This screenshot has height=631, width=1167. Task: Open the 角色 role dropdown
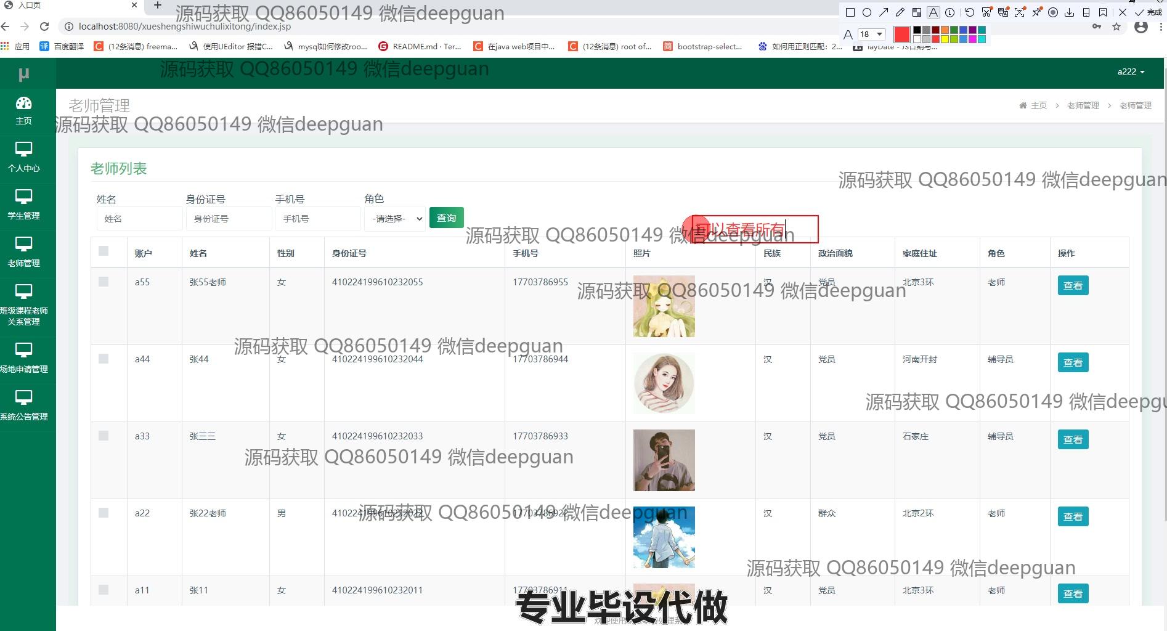[395, 219]
